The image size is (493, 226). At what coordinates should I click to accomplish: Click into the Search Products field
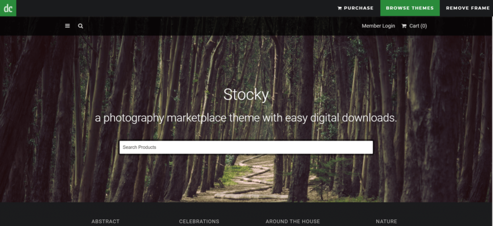[x=246, y=147]
